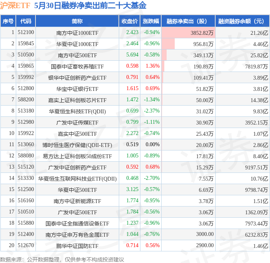Image resolution: width=270 pixels, height=263 pixels.
Task: Select the name 华宝中证银行ETF
Action: 77,89
